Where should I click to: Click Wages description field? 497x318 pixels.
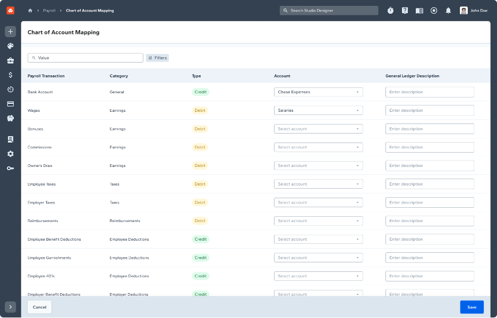pos(430,110)
